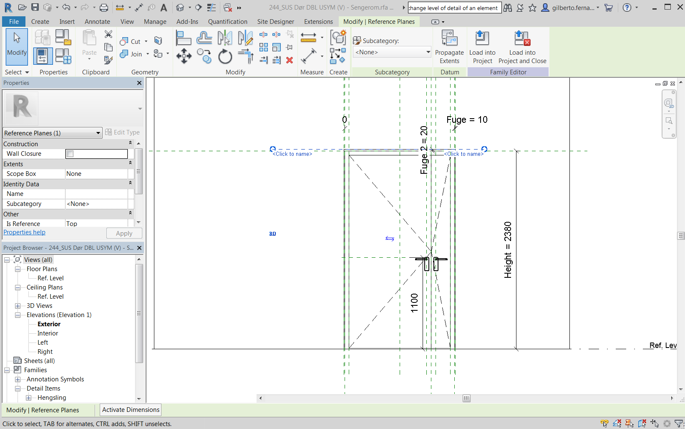Open the Manage menu tab
Screen dimensions: 685x429
coord(155,21)
